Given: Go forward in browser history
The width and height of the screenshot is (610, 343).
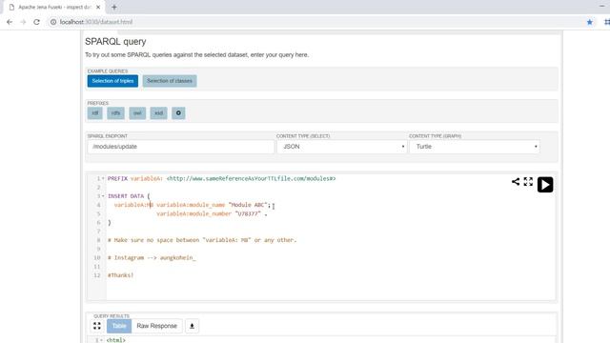Looking at the screenshot, I should [23, 22].
